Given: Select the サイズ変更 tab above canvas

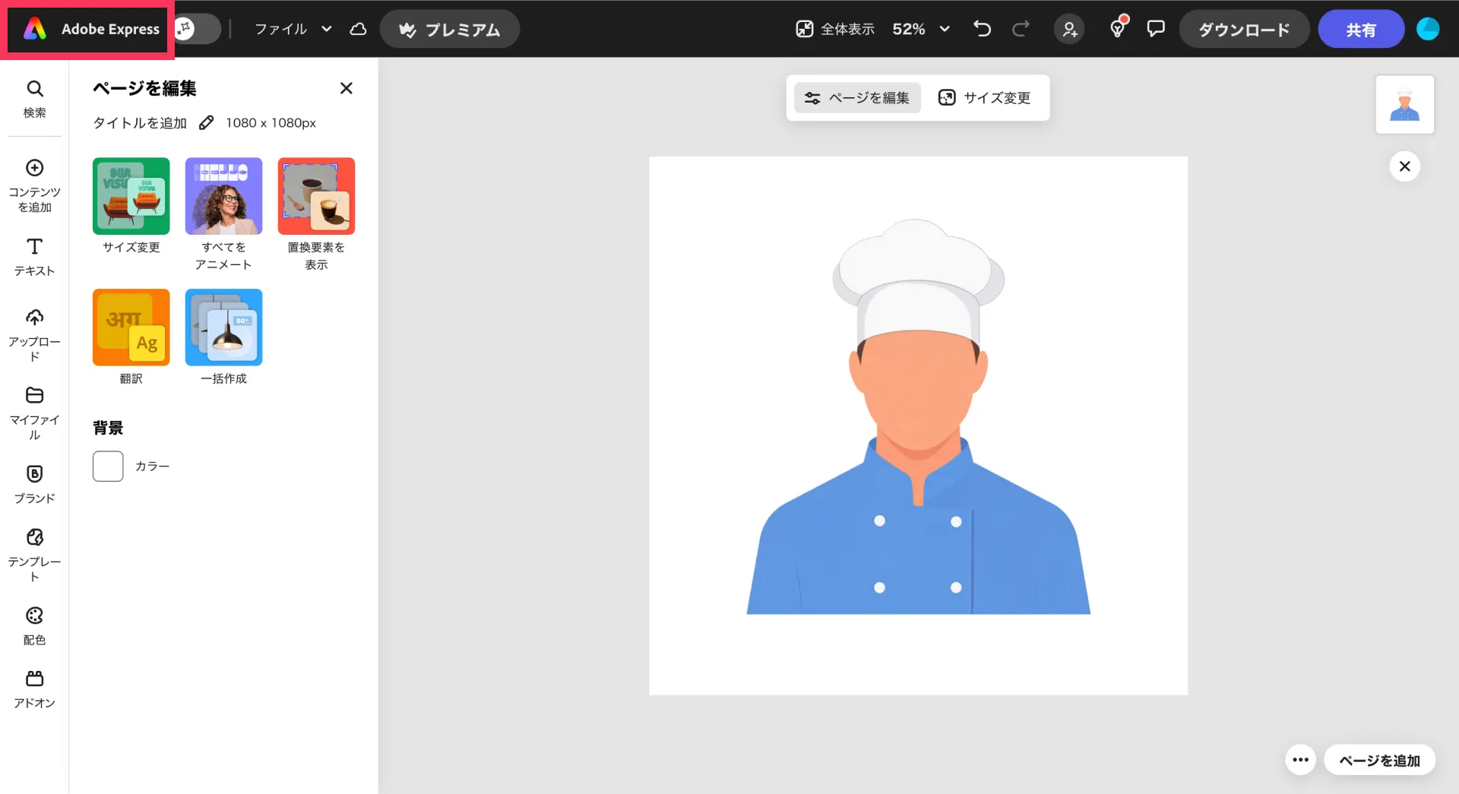Looking at the screenshot, I should coord(985,98).
